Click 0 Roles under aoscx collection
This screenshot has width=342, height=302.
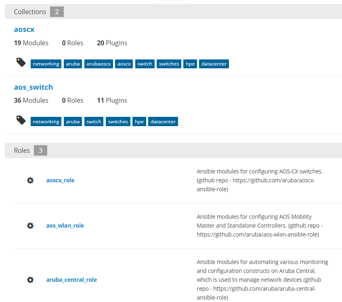[73, 43]
